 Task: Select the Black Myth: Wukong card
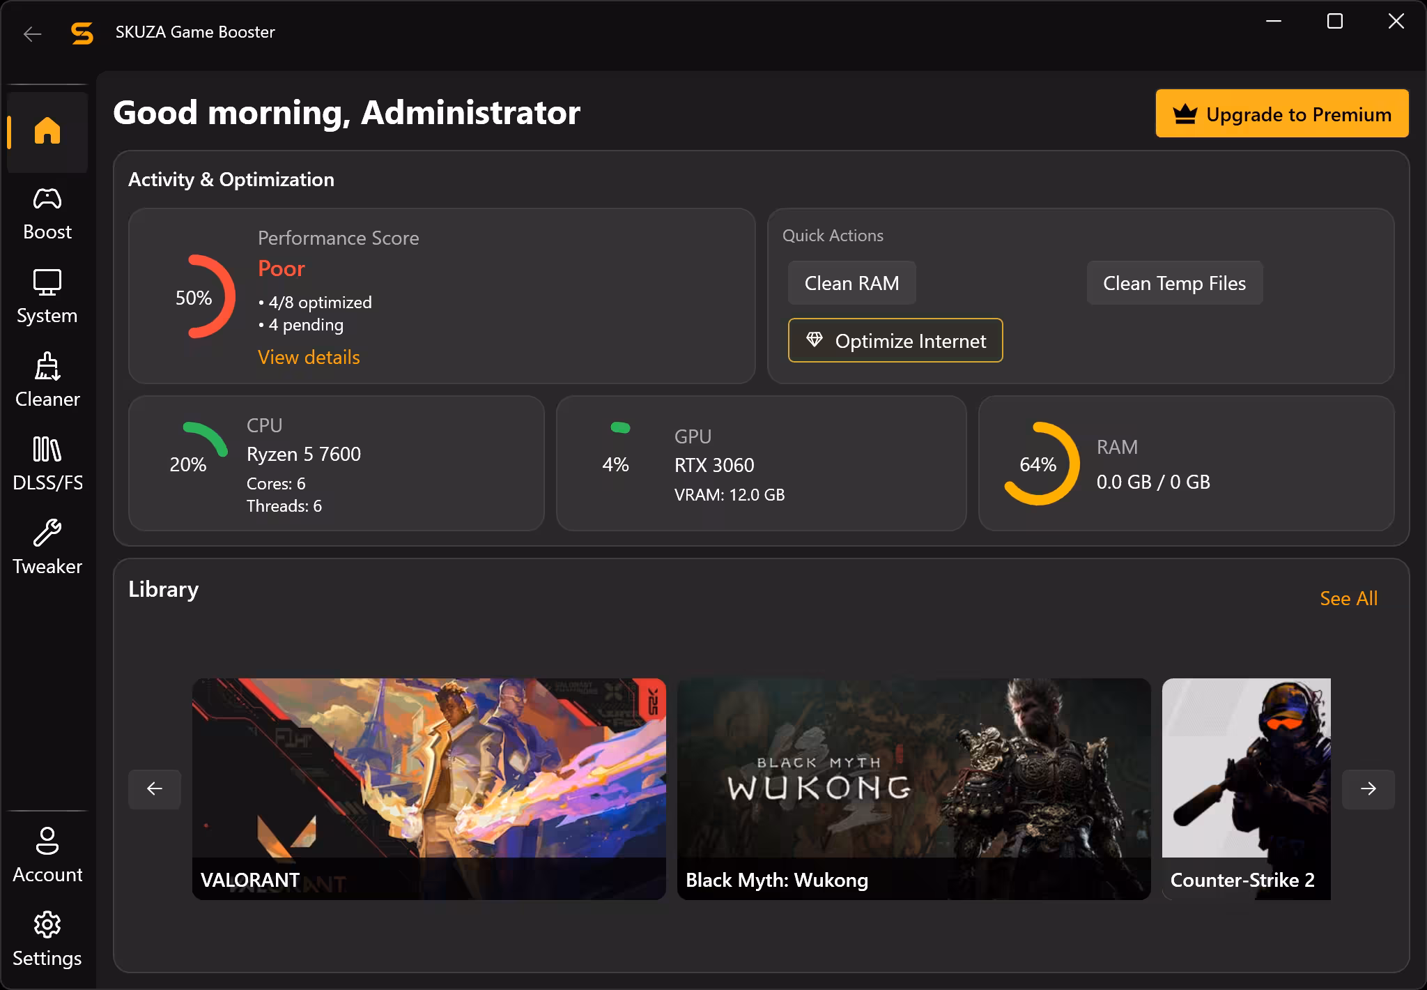(x=913, y=789)
